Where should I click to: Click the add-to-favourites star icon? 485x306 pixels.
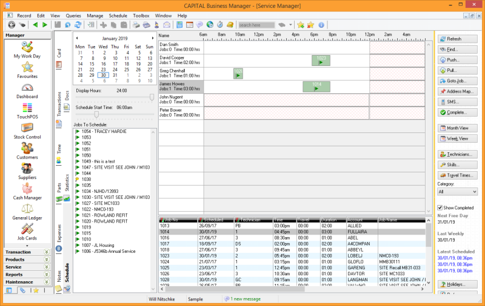(x=300, y=25)
